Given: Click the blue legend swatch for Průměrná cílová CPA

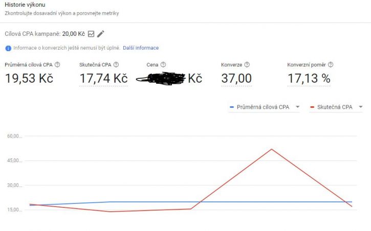Looking at the screenshot, I should [232, 107].
